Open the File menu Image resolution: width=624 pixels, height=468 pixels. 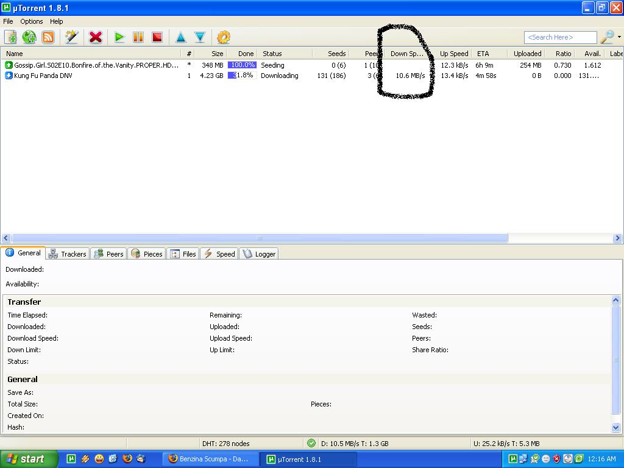[x=8, y=21]
